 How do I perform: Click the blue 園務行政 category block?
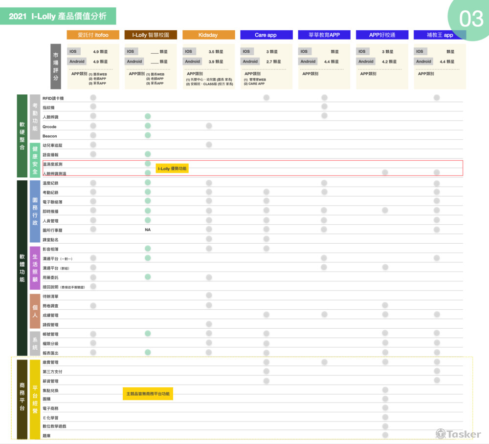pos(35,211)
